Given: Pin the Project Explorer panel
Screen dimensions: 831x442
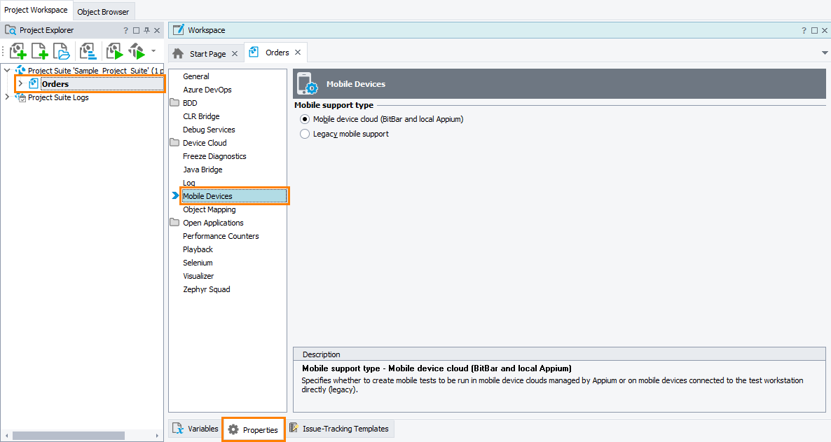Looking at the screenshot, I should 146,31.
